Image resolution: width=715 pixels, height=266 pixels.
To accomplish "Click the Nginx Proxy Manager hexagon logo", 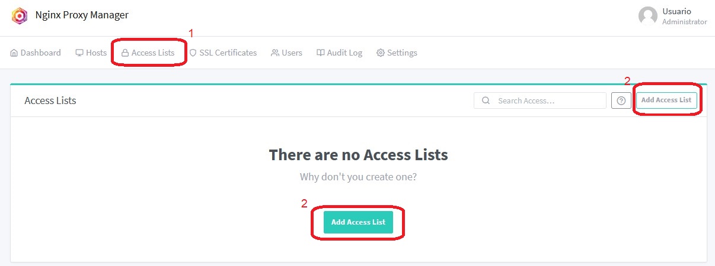I will (20, 16).
